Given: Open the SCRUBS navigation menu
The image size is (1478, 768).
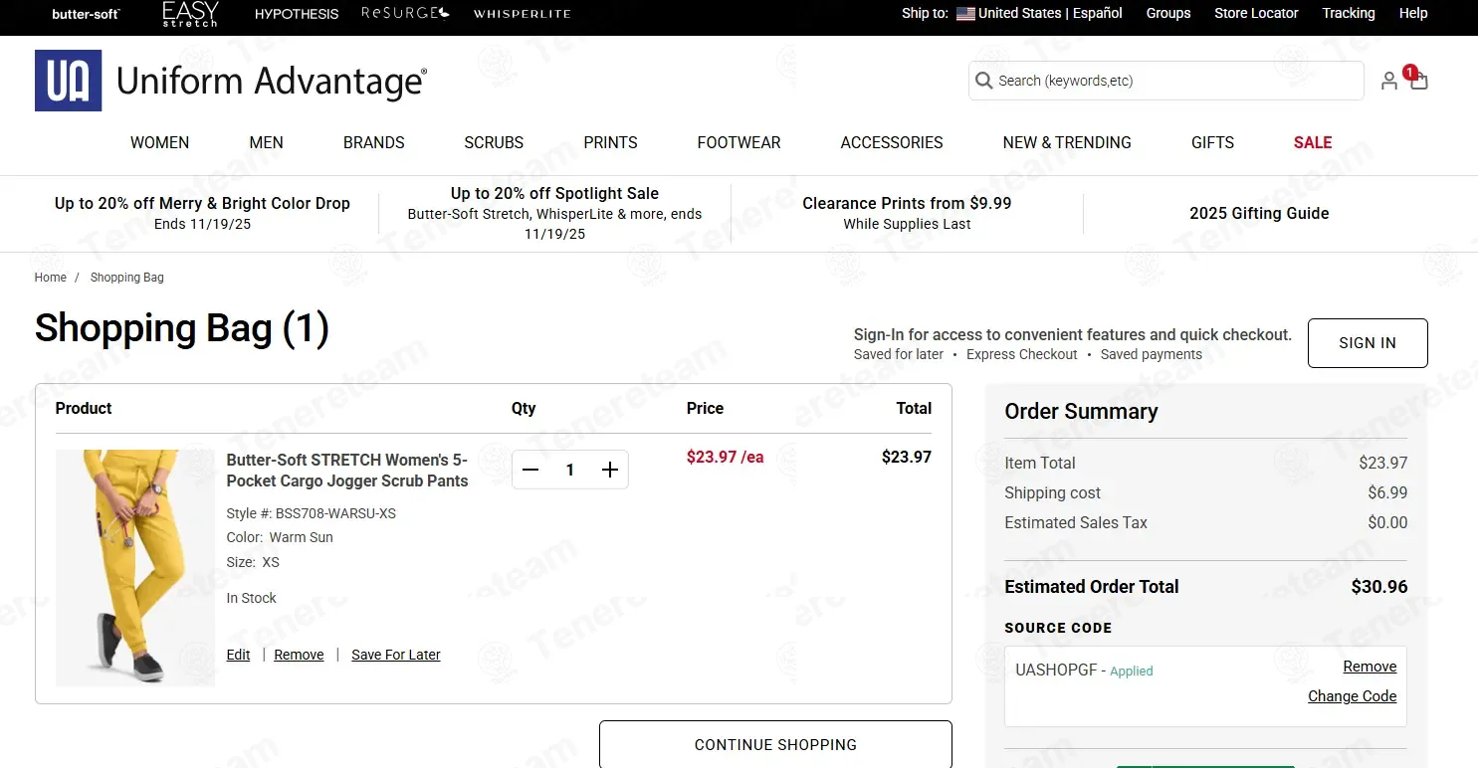Looking at the screenshot, I should coord(494,142).
